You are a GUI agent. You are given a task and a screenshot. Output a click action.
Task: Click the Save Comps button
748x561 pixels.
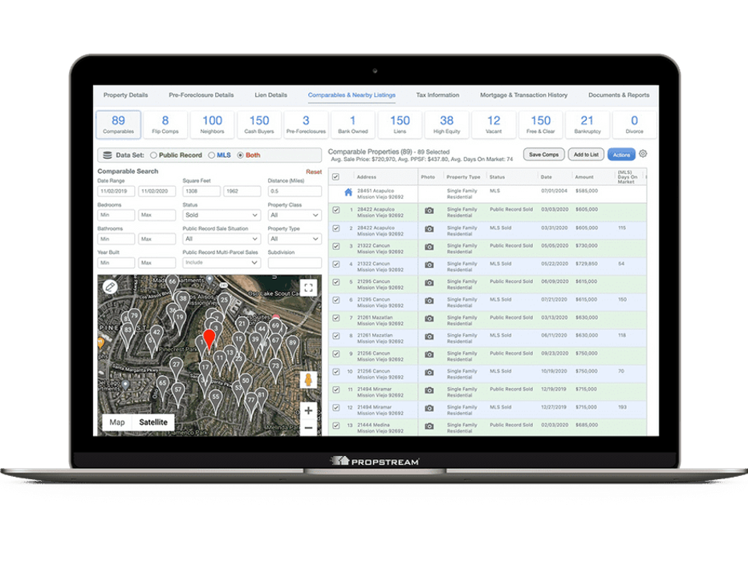coord(543,154)
